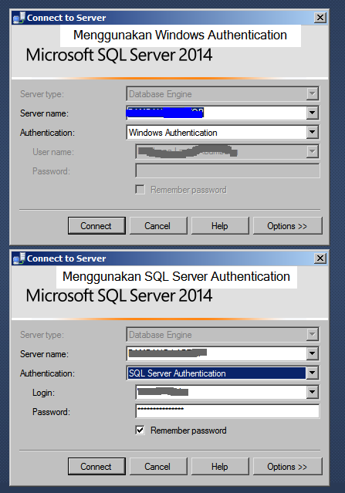345x493 pixels.
Task: Open the Login dropdown arrow in the bottom dialog
Action: coord(312,392)
